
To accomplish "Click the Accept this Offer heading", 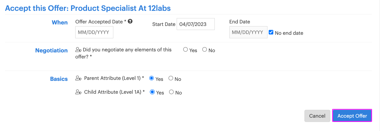I will pyautogui.click(x=88, y=8).
